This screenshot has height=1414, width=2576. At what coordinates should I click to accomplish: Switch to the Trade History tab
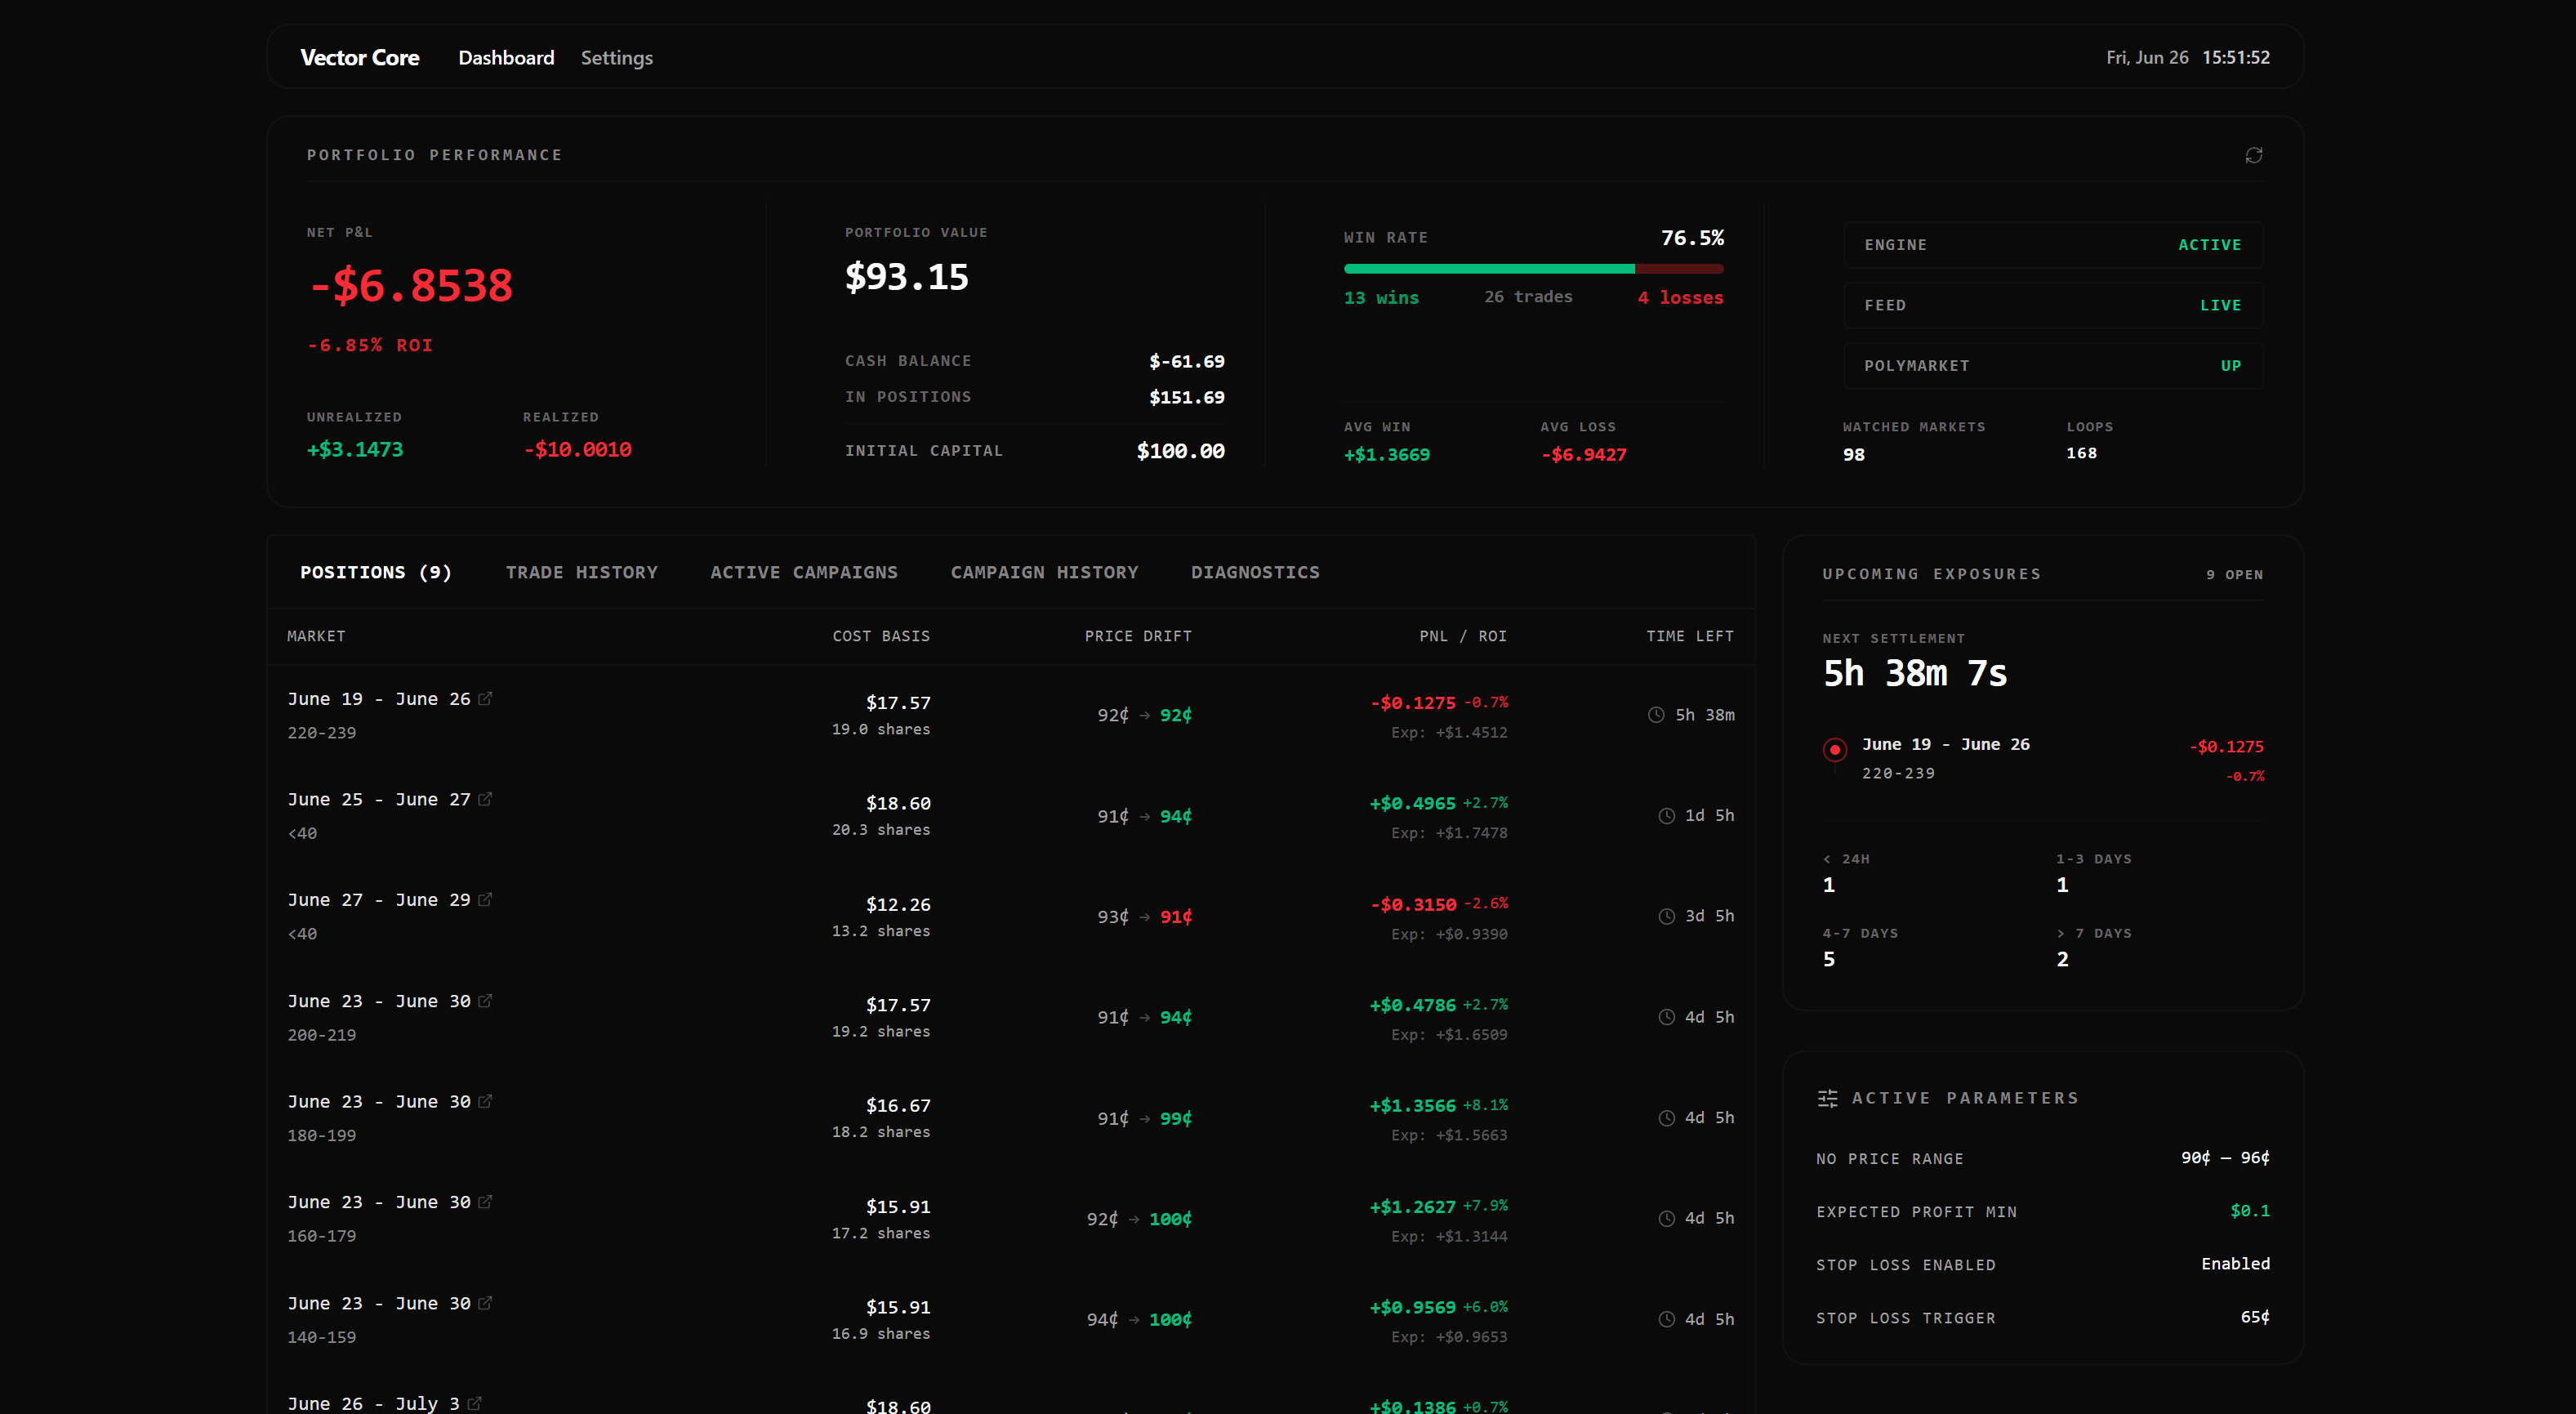point(581,572)
